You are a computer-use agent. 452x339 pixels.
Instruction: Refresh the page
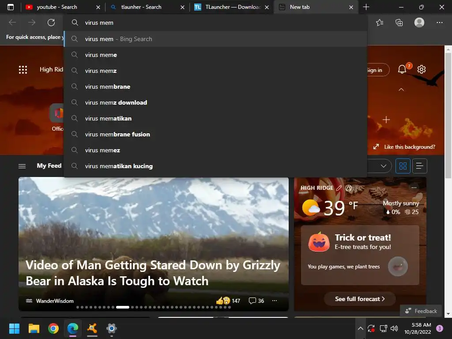51,23
